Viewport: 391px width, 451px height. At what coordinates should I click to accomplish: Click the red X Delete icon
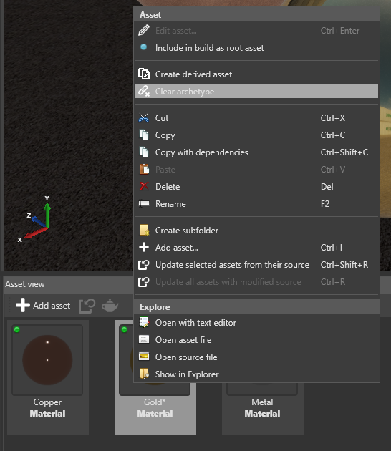point(144,186)
